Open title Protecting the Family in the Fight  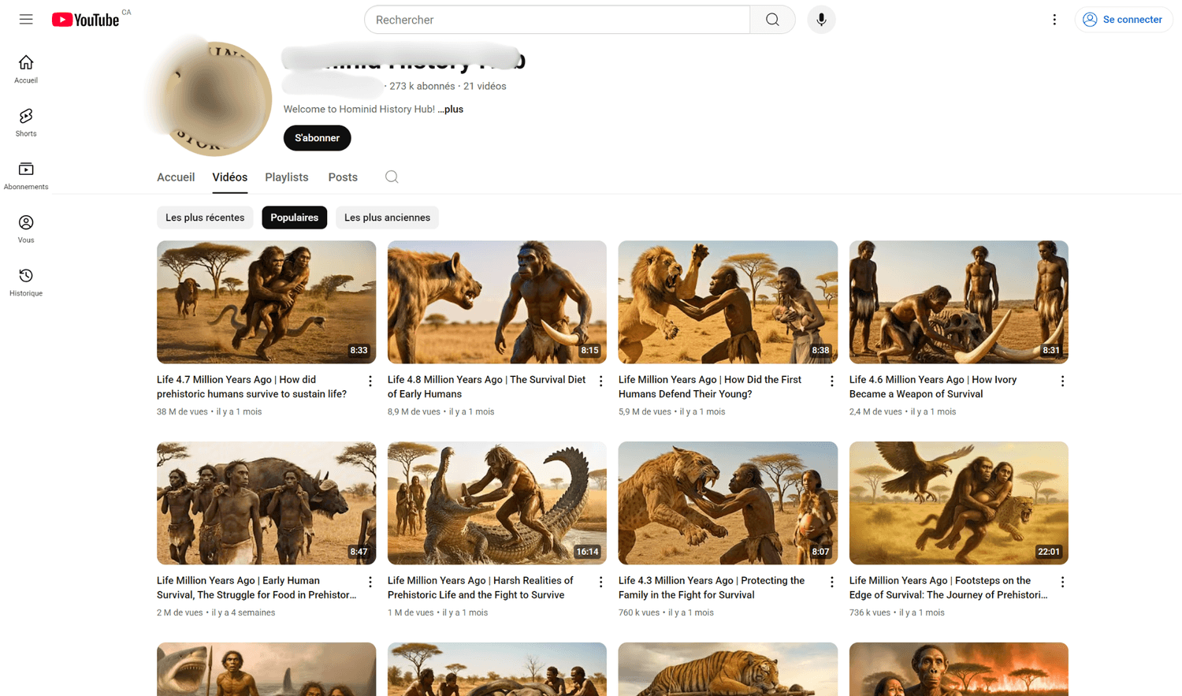click(x=712, y=588)
